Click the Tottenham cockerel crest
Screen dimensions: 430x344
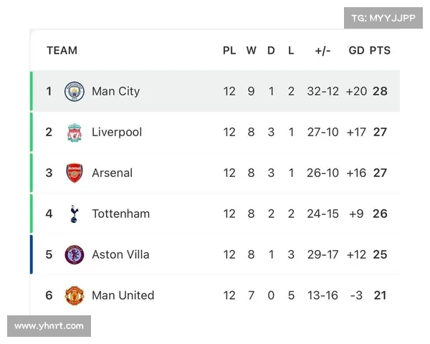[75, 214]
